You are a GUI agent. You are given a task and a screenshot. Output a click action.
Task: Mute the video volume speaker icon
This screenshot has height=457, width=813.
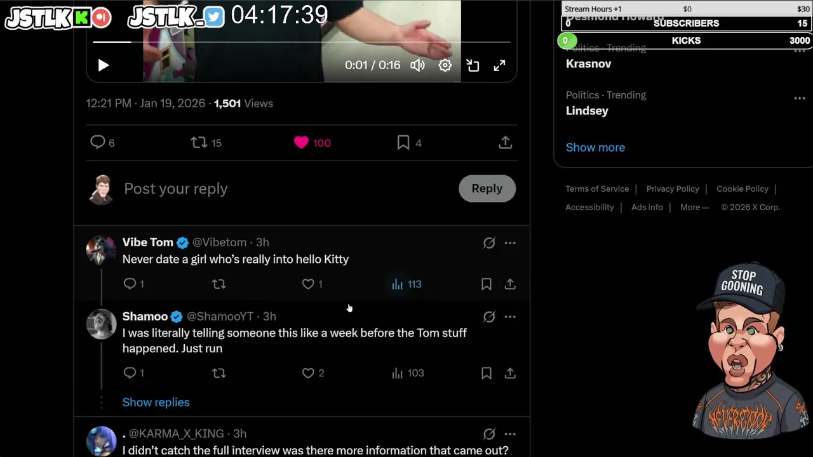click(x=417, y=65)
